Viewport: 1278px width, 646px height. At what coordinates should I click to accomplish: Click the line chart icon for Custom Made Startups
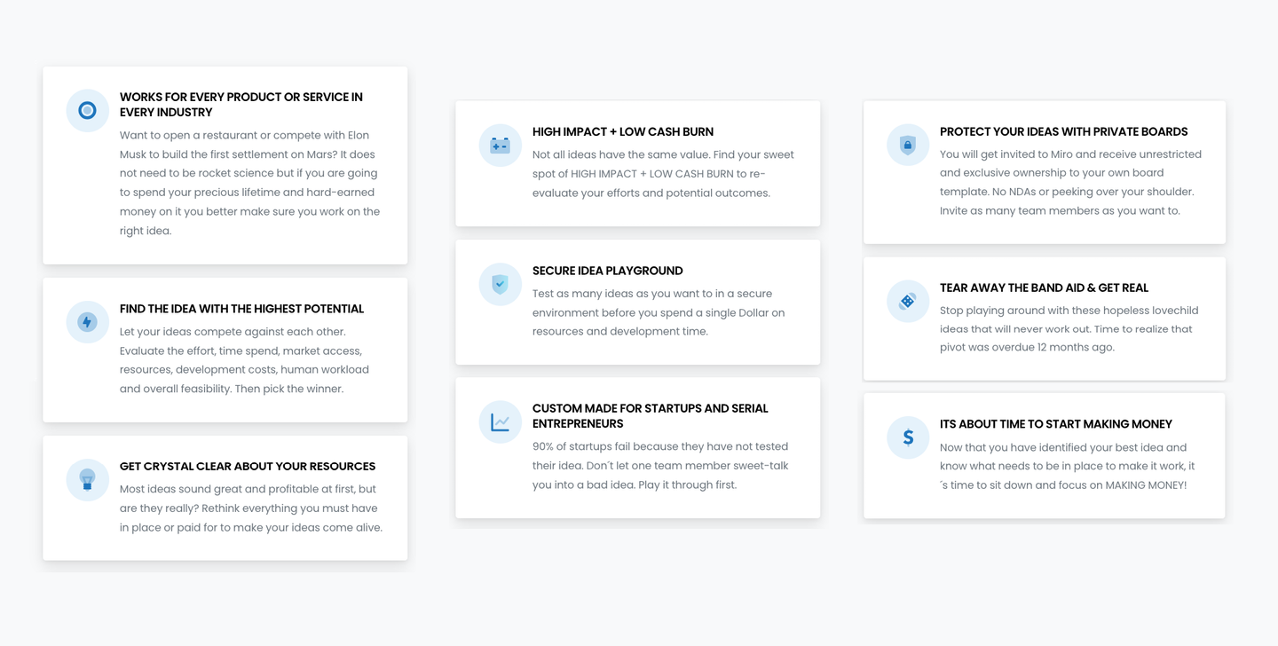[x=500, y=422]
